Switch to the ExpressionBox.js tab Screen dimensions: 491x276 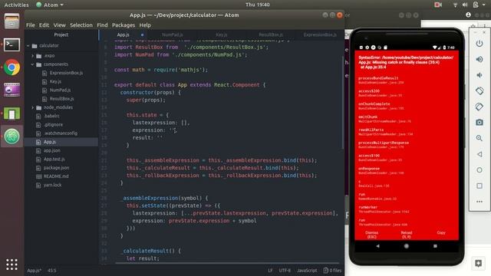pyautogui.click(x=320, y=34)
